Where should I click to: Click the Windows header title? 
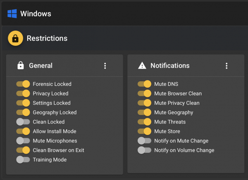coord(36,14)
